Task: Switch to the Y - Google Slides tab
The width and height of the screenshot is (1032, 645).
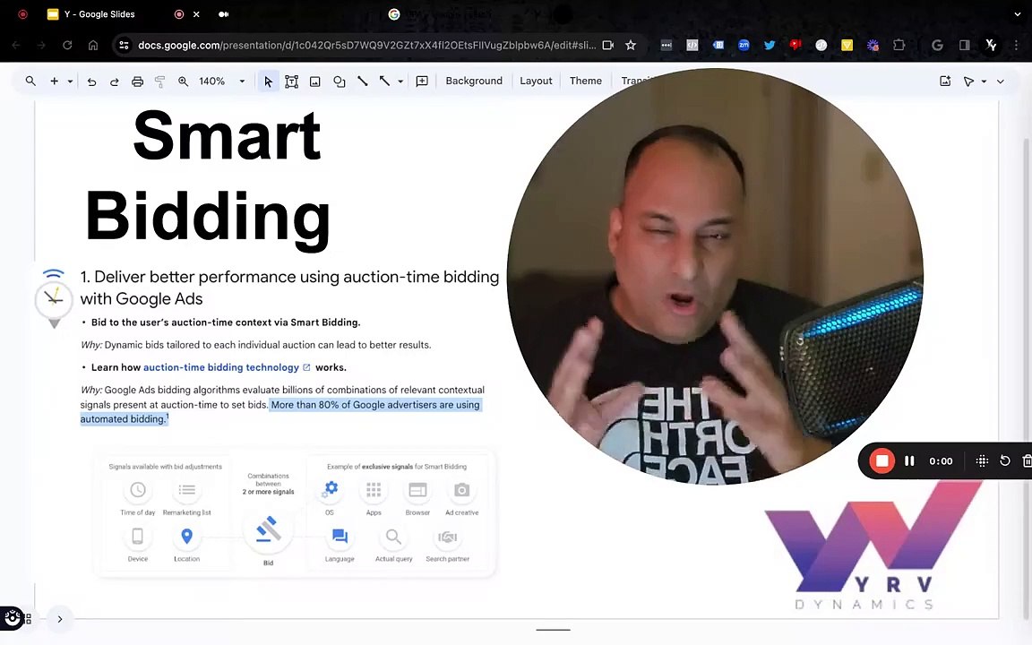Action: pos(99,13)
